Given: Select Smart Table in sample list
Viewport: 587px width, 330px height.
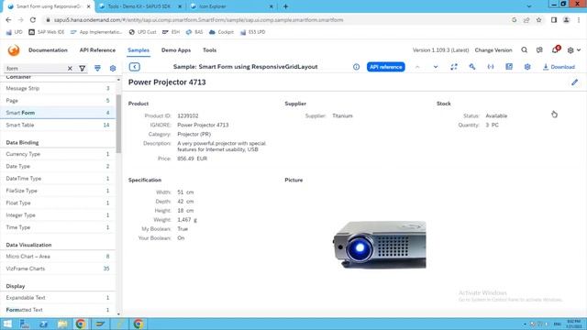Looking at the screenshot, I should 58,125.
